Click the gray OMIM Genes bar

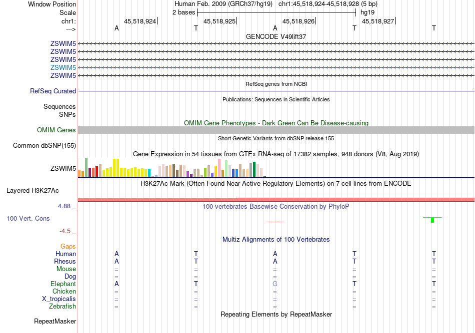point(276,130)
